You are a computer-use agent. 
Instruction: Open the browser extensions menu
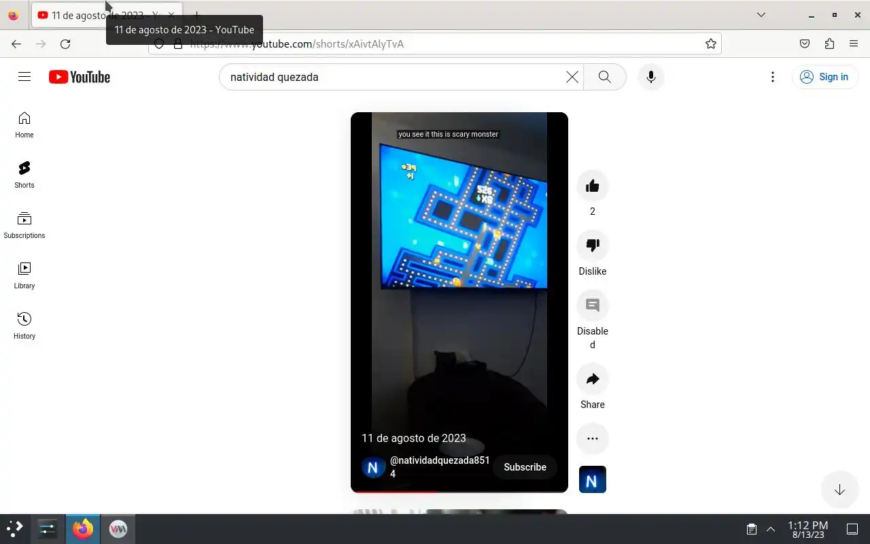(x=829, y=44)
